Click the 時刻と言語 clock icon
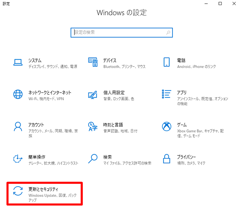Viewport: 239px width, 212px height. point(93,126)
